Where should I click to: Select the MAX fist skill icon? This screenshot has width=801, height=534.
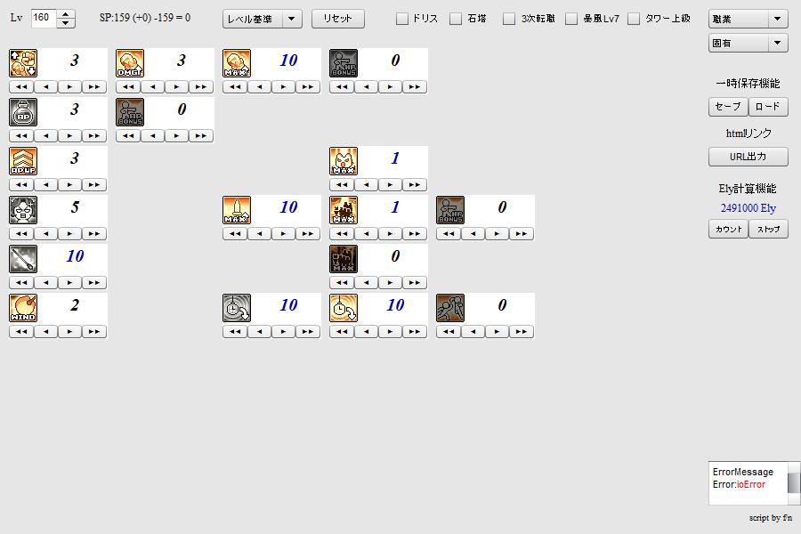coord(237,63)
